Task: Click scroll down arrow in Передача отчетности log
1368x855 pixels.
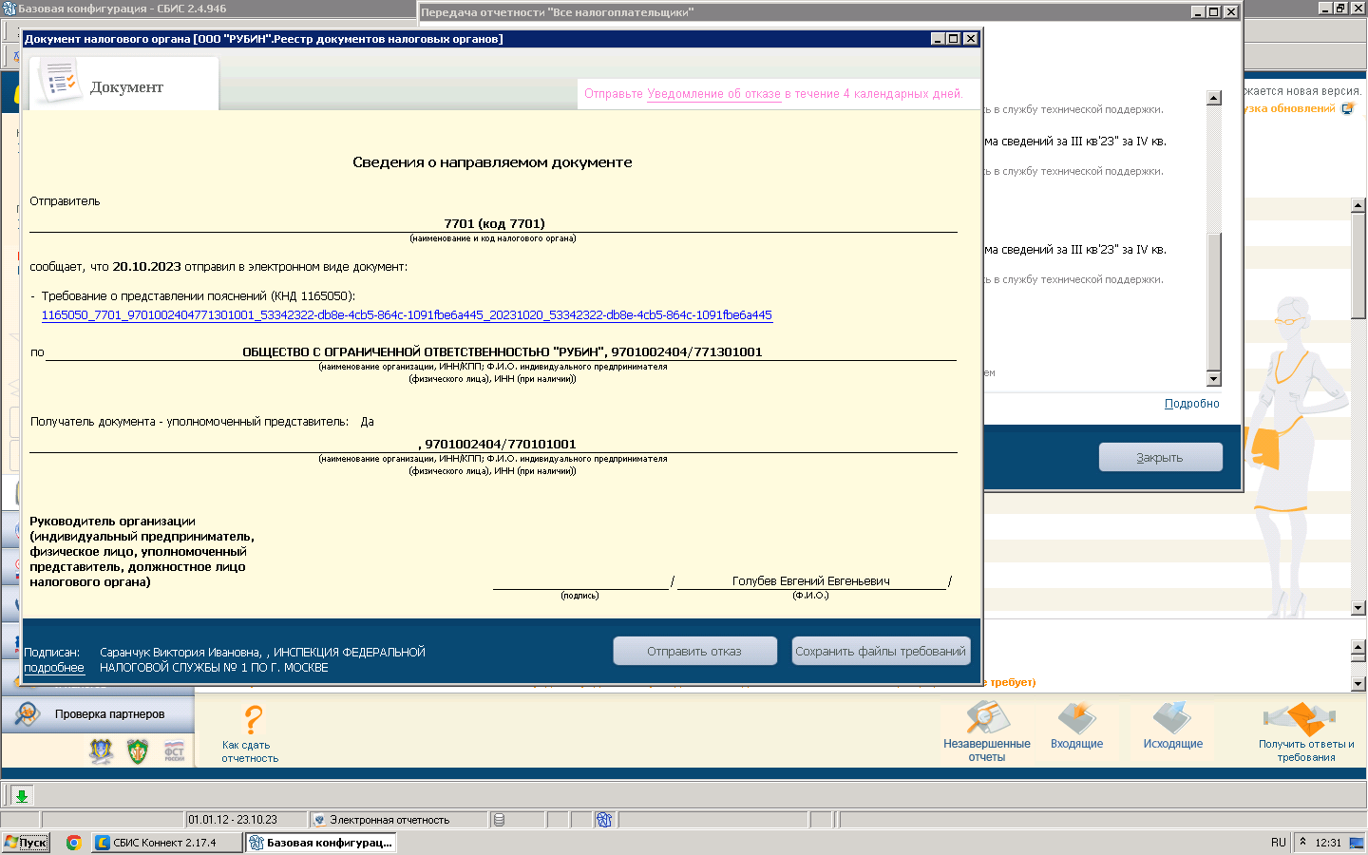Action: tap(1213, 379)
